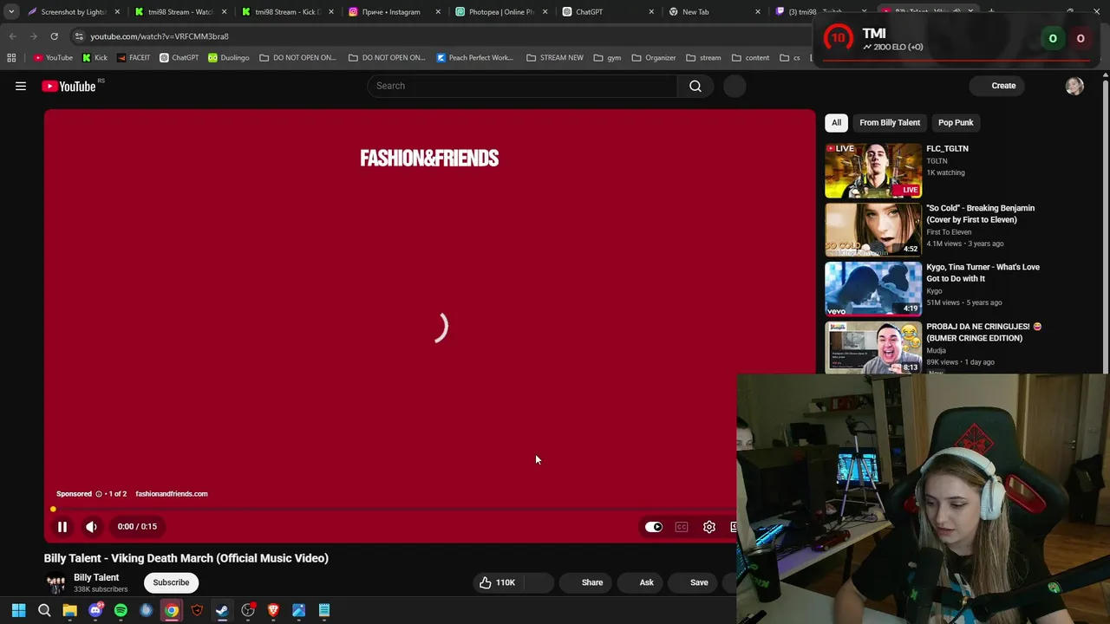Visit fashionandfriends.com sponsor link
The image size is (1110, 624).
[x=172, y=494]
